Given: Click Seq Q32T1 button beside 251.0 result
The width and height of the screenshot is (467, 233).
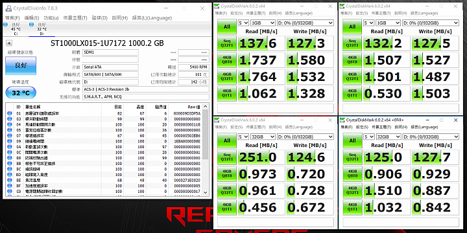Looking at the screenshot, I should coord(227,157).
